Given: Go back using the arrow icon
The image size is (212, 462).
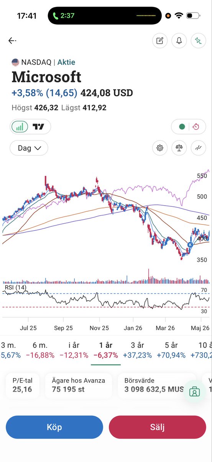Looking at the screenshot, I should 12,40.
